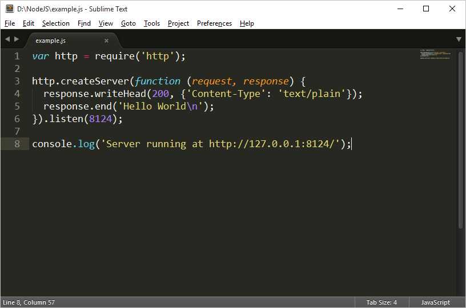Click the 'Content-Type' string

point(226,94)
